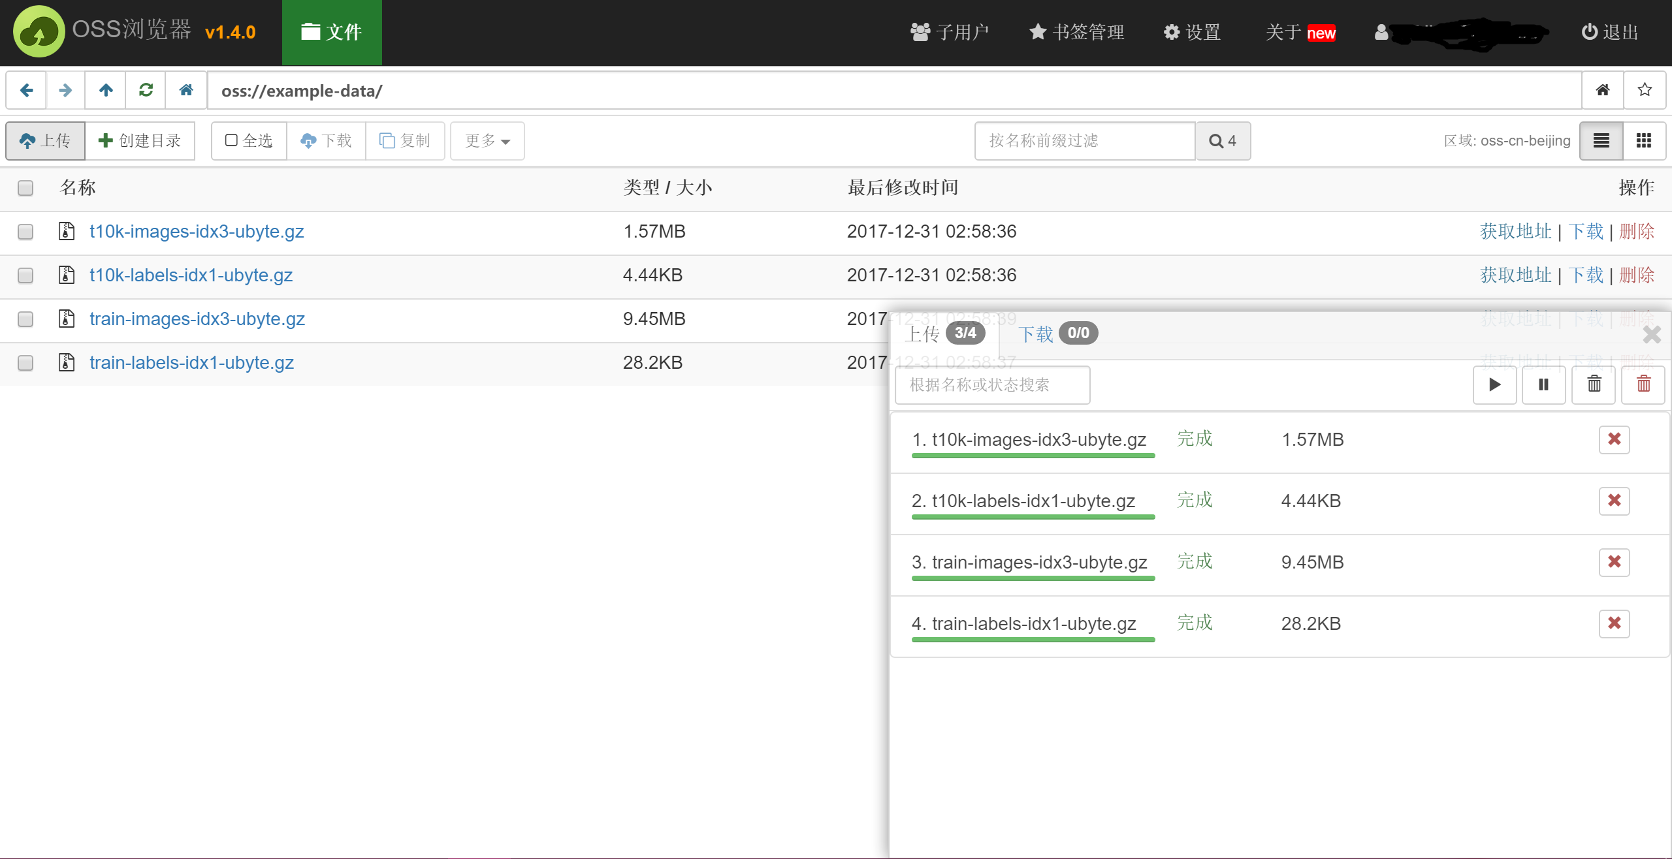Remove train-labels-idx1-ubyte.gz from the upload list

coord(1615,623)
